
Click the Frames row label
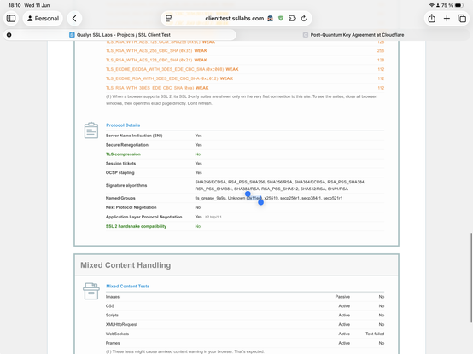coord(113,343)
